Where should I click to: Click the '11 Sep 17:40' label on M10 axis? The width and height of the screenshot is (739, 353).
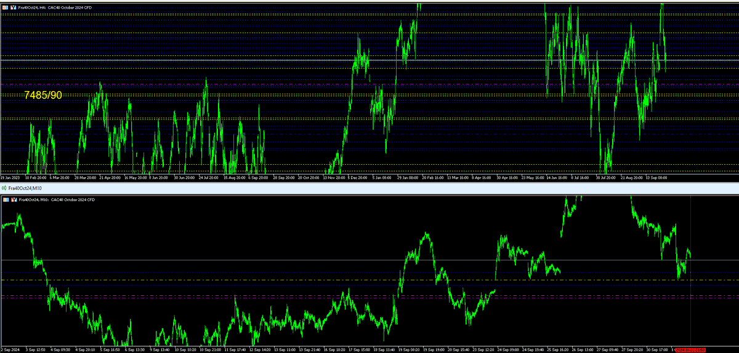point(235,350)
